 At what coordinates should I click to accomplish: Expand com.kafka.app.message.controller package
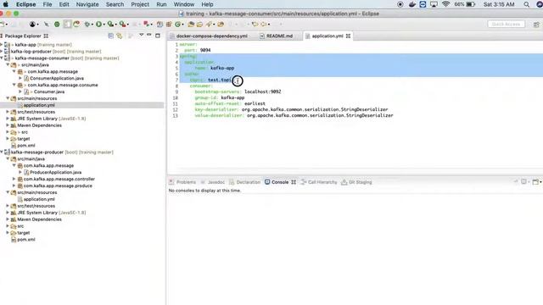click(14, 179)
